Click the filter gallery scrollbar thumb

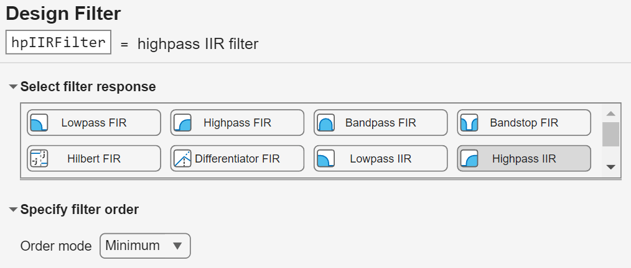[610, 134]
